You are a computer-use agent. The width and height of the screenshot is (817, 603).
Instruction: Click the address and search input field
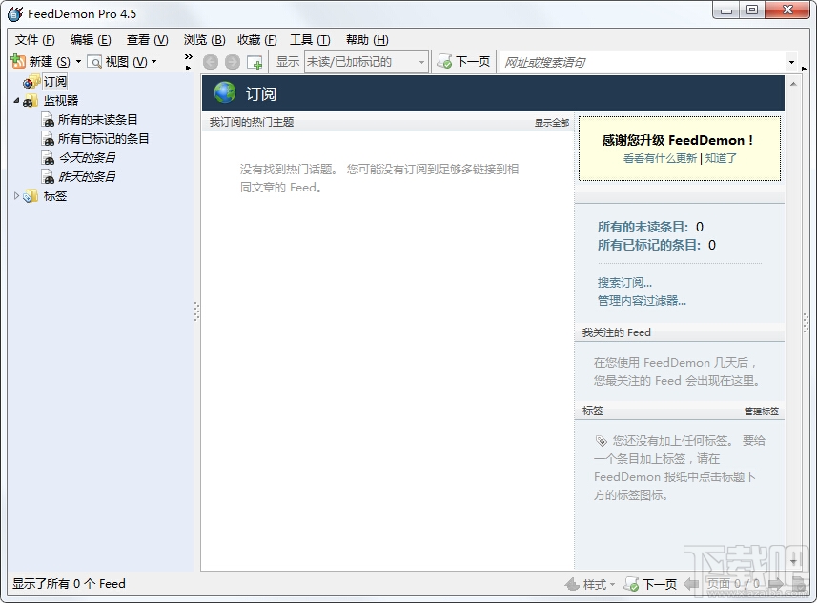pos(643,63)
